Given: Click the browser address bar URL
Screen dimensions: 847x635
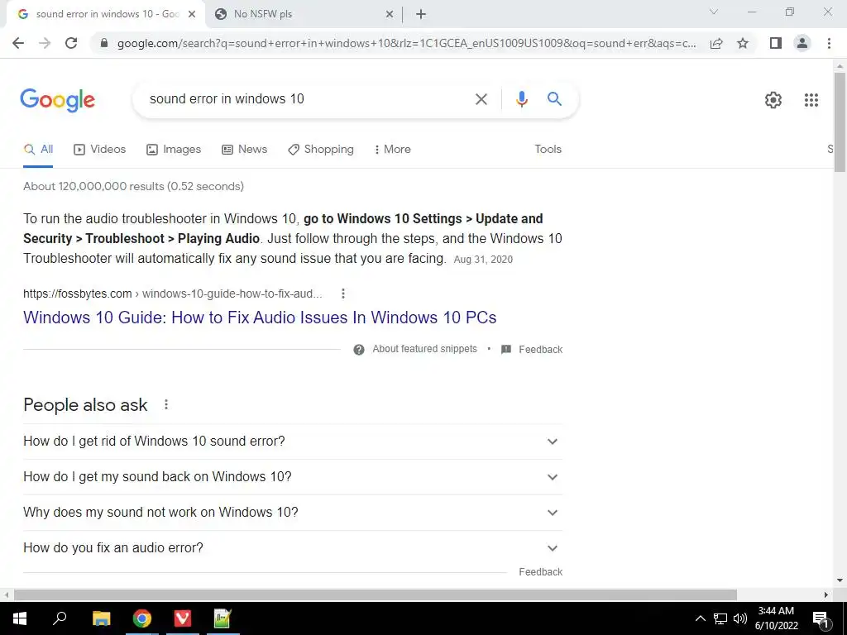Looking at the screenshot, I should pyautogui.click(x=406, y=43).
